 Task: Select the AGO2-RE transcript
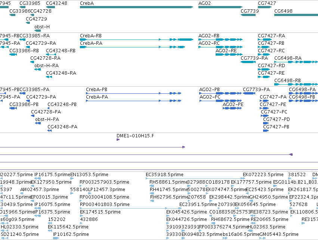point(229,54)
